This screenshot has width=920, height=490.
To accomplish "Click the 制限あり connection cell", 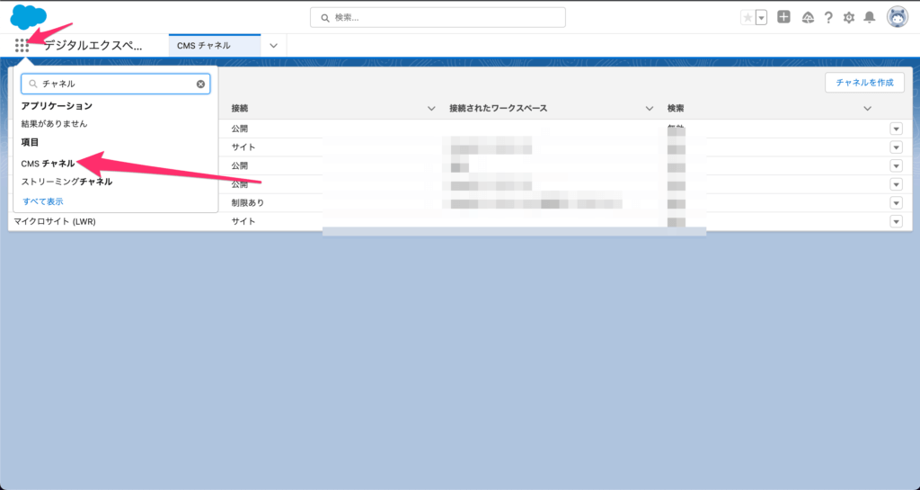I will click(x=248, y=203).
